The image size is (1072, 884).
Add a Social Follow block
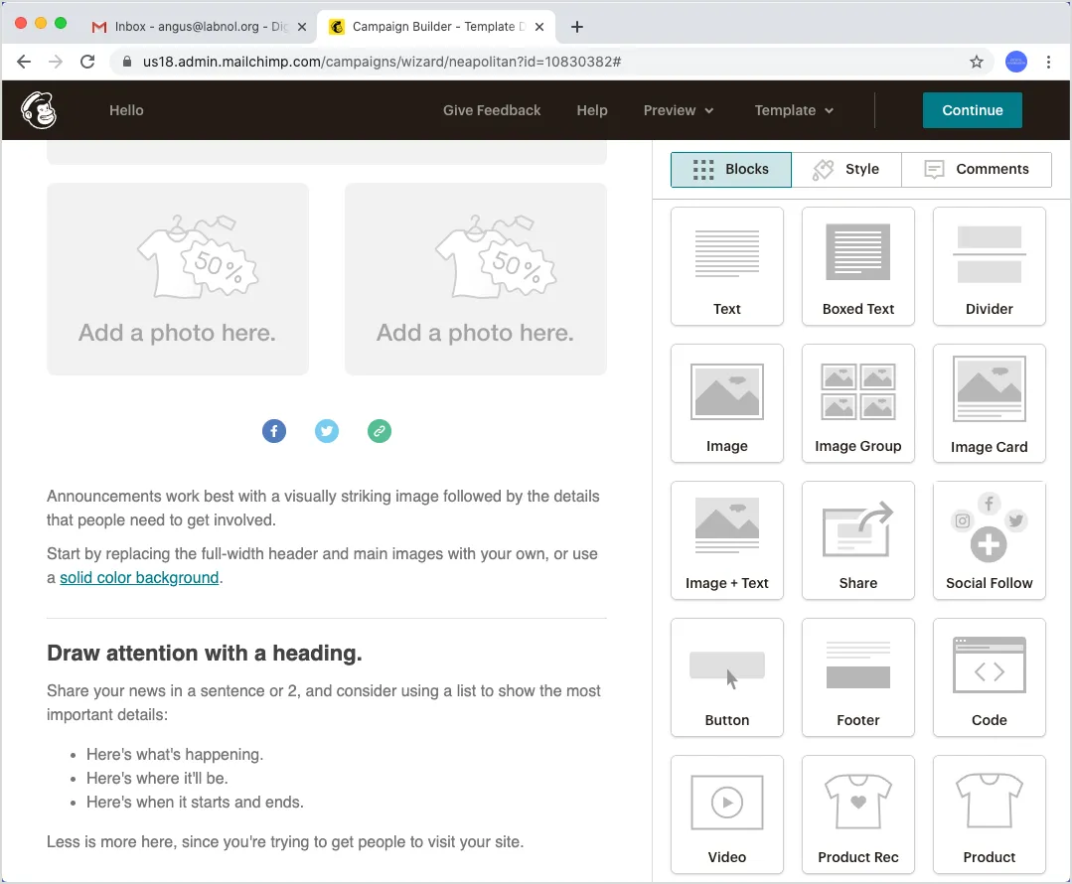tap(989, 540)
